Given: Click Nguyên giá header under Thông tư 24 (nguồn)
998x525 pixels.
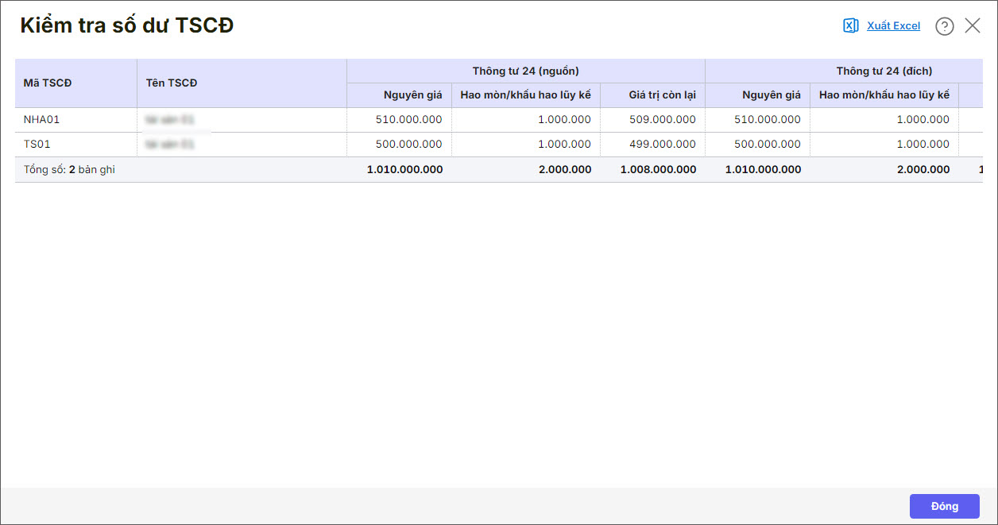Looking at the screenshot, I should 412,95.
